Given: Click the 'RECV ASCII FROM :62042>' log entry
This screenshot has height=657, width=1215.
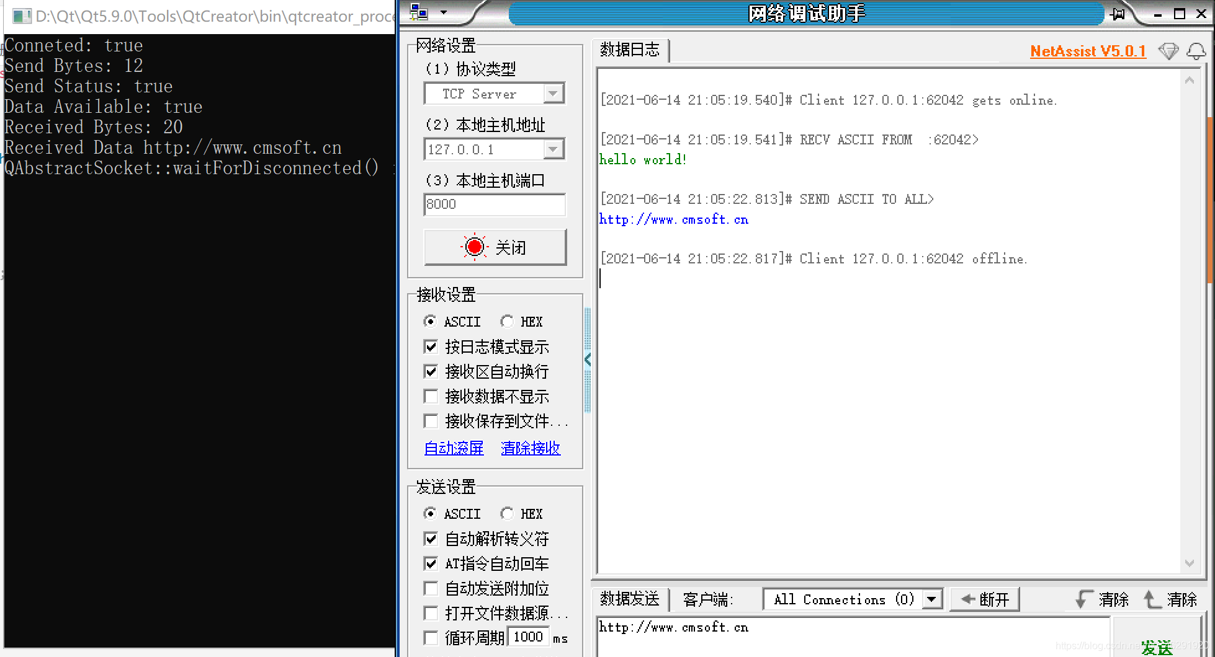Looking at the screenshot, I should tap(789, 140).
